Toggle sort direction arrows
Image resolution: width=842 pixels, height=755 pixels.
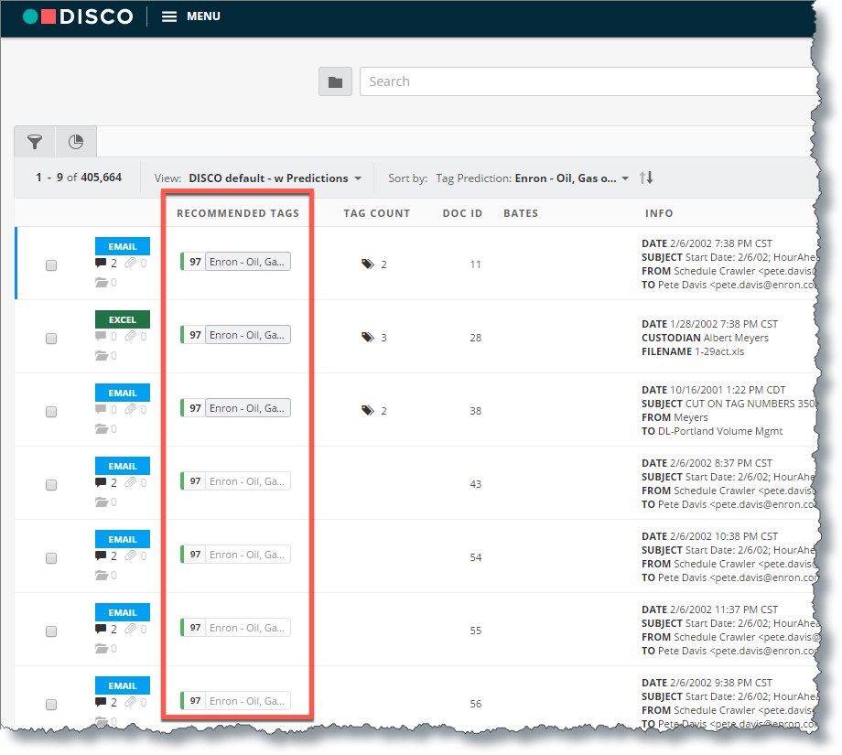point(646,178)
